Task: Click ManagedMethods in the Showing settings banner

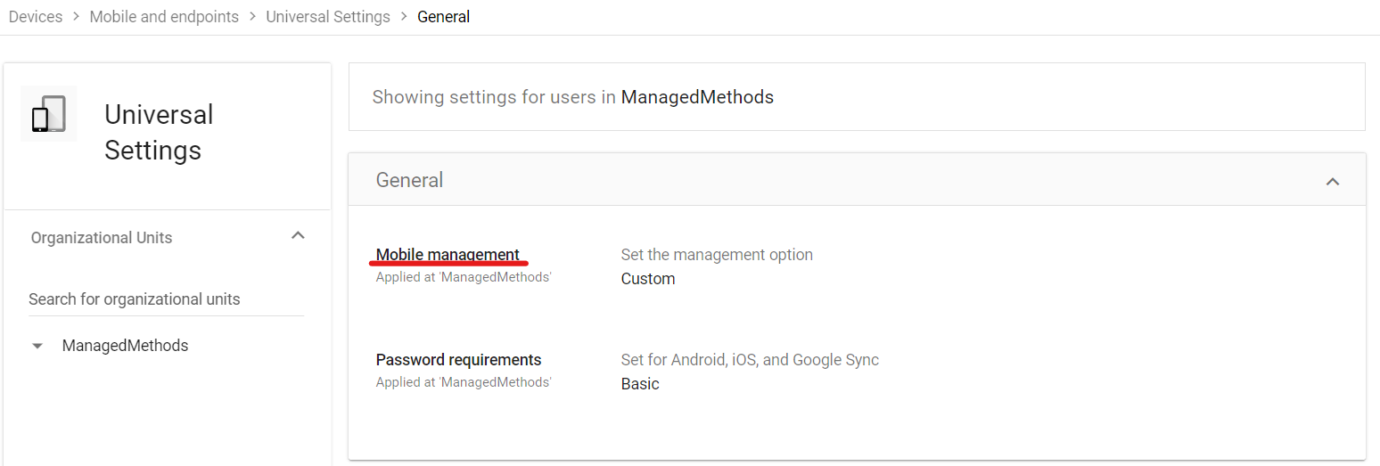Action: pyautogui.click(x=697, y=97)
